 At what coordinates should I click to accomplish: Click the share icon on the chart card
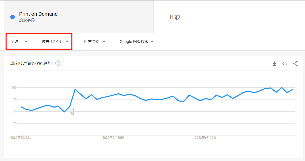(x=295, y=64)
